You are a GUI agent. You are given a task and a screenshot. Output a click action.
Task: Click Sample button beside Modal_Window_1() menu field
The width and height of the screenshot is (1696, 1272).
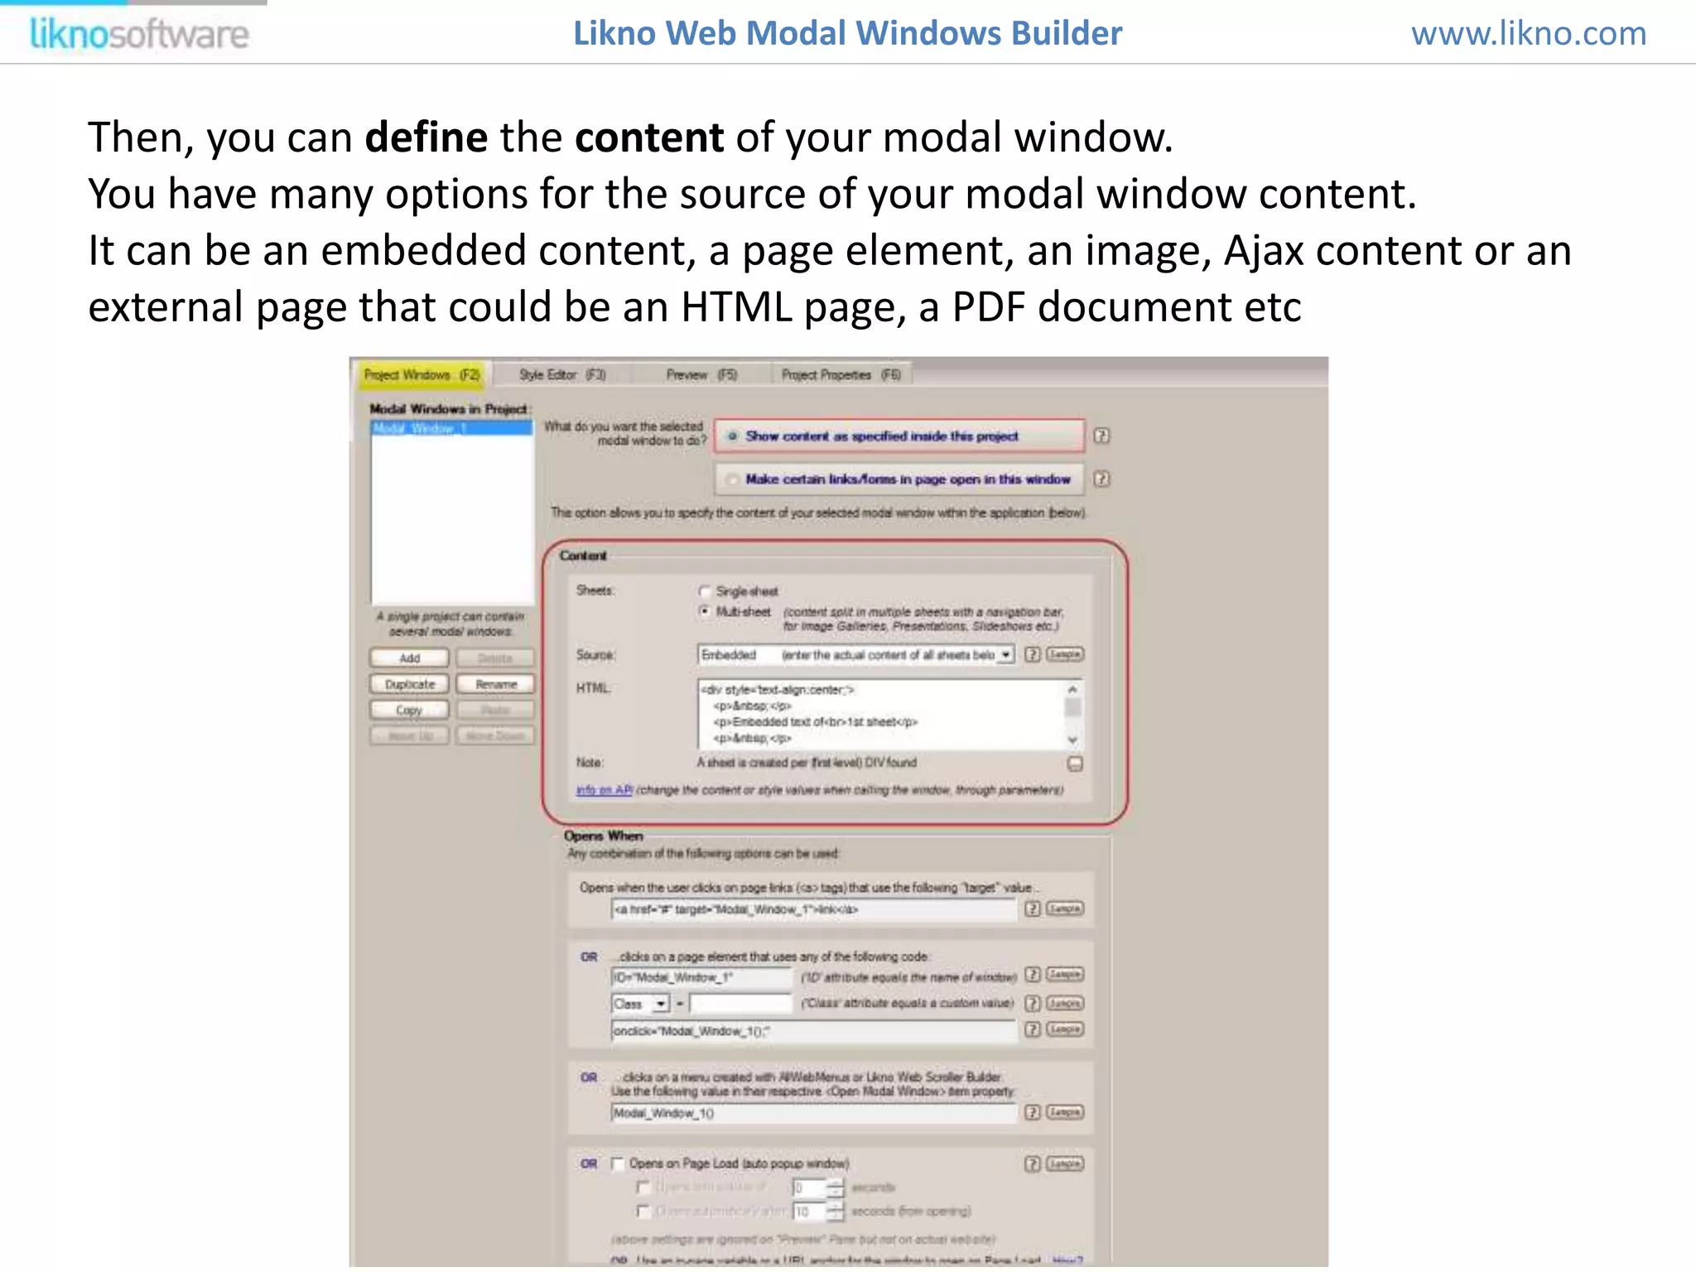pos(1065,1112)
